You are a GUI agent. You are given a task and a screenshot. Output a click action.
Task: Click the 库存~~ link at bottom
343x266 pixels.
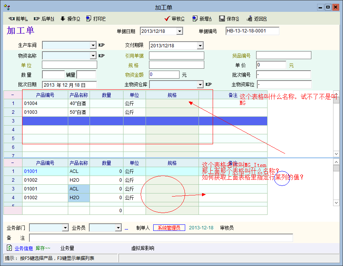tap(43, 248)
